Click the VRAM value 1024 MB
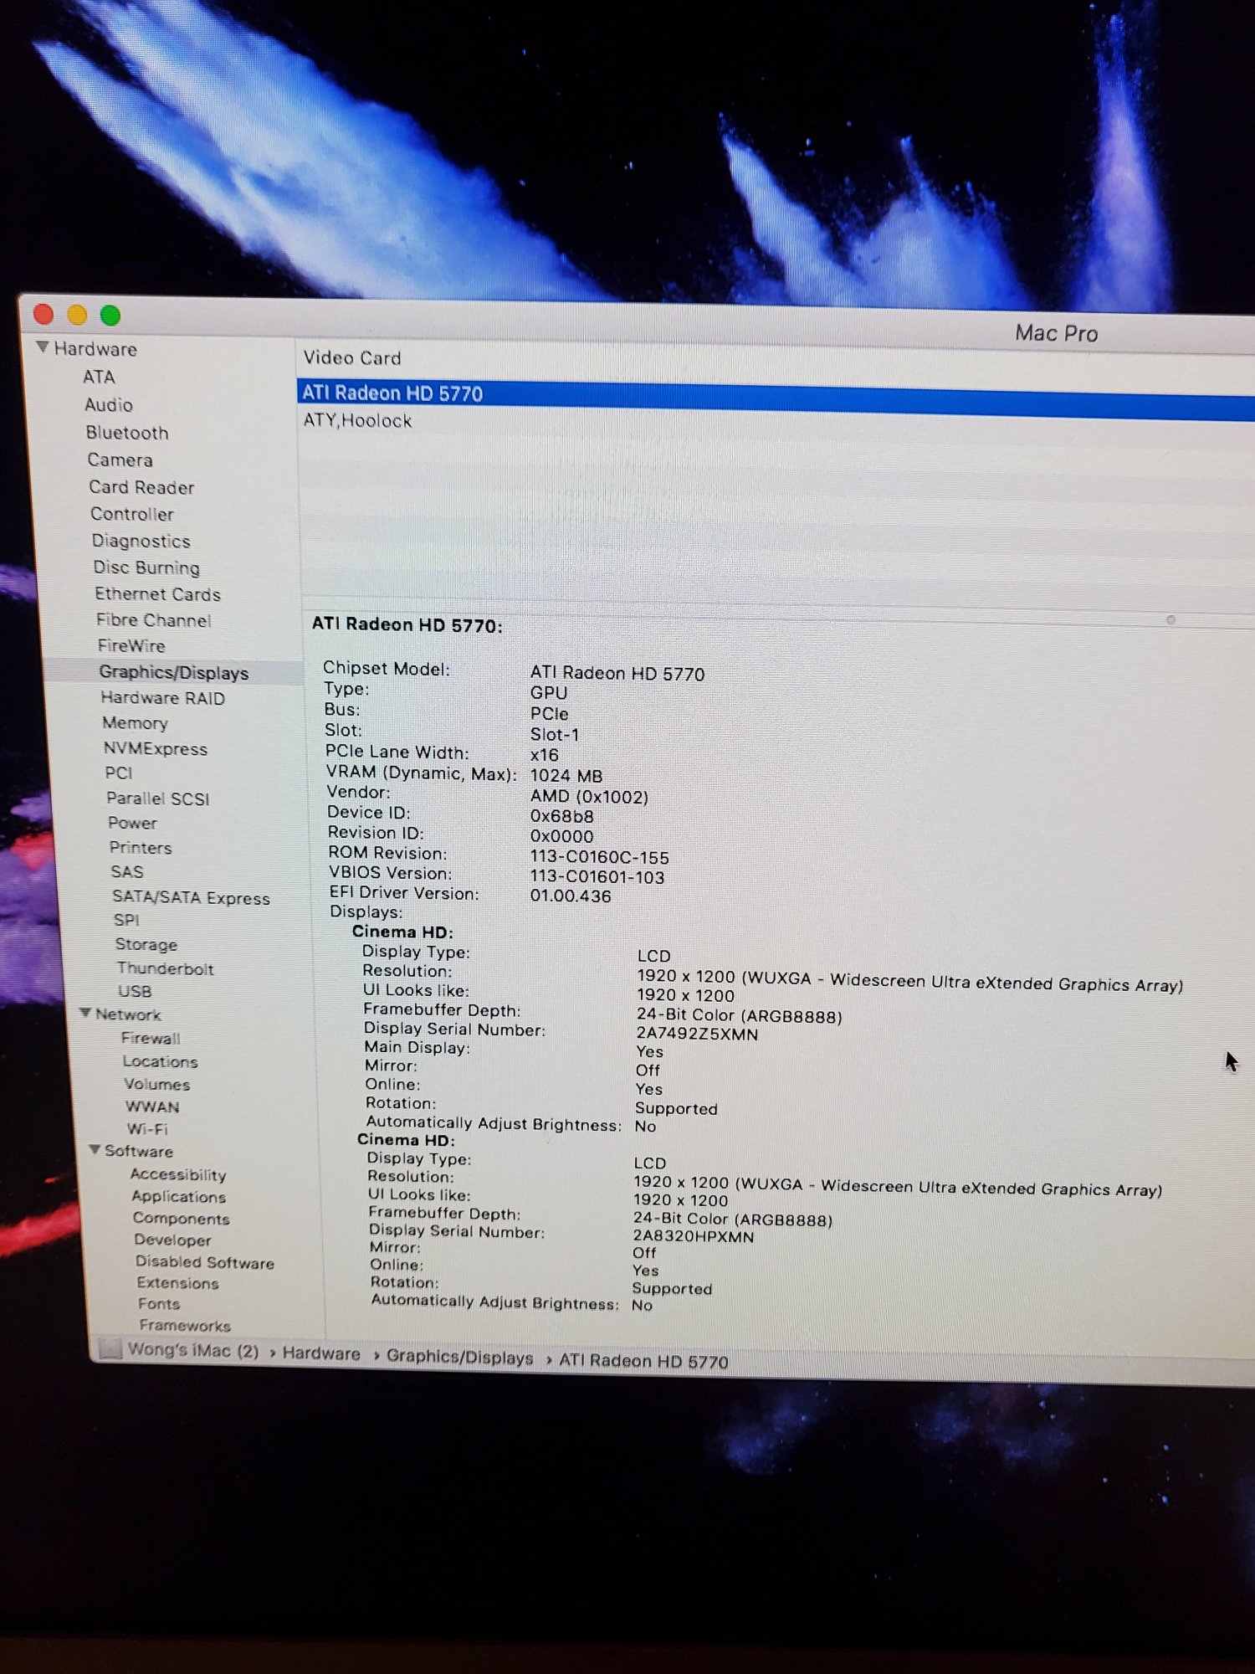 click(566, 776)
